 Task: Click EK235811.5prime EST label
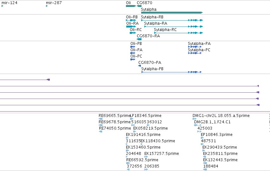tap(220, 154)
